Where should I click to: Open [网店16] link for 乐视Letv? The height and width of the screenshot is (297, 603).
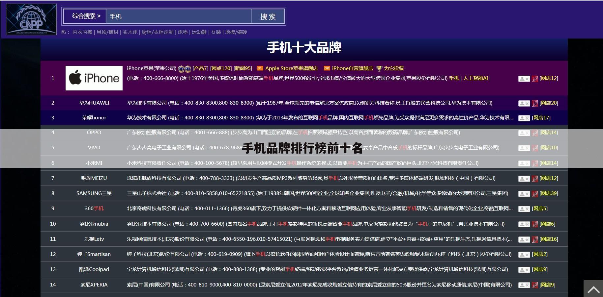(x=549, y=239)
